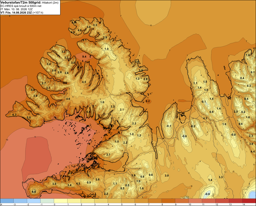256x206 pixels.
Task: Click the '(+107 h)' forecast offset text
Action: [x=38, y=13]
